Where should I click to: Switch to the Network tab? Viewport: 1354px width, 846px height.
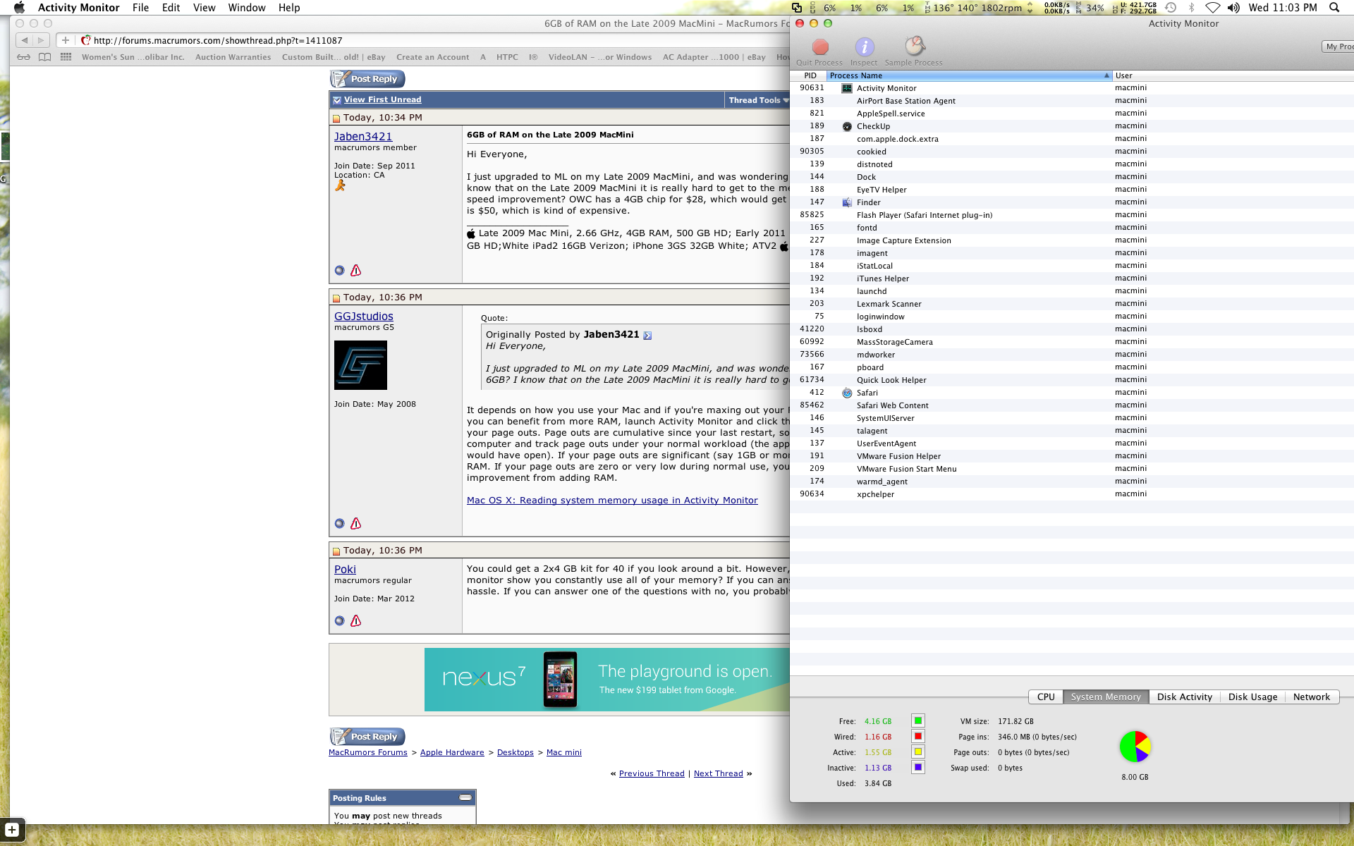pos(1311,697)
